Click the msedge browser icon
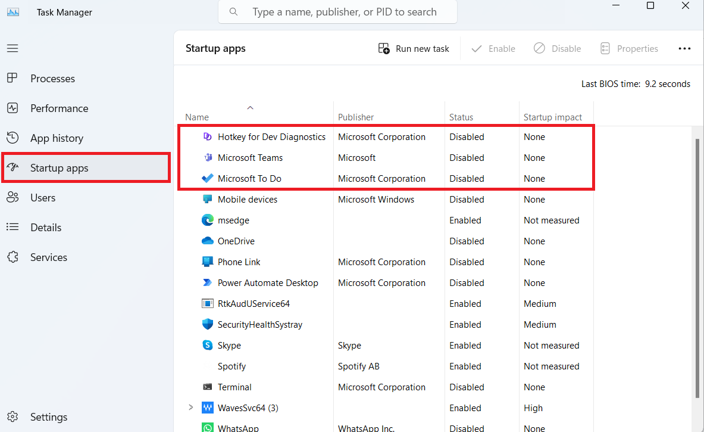 [208, 220]
